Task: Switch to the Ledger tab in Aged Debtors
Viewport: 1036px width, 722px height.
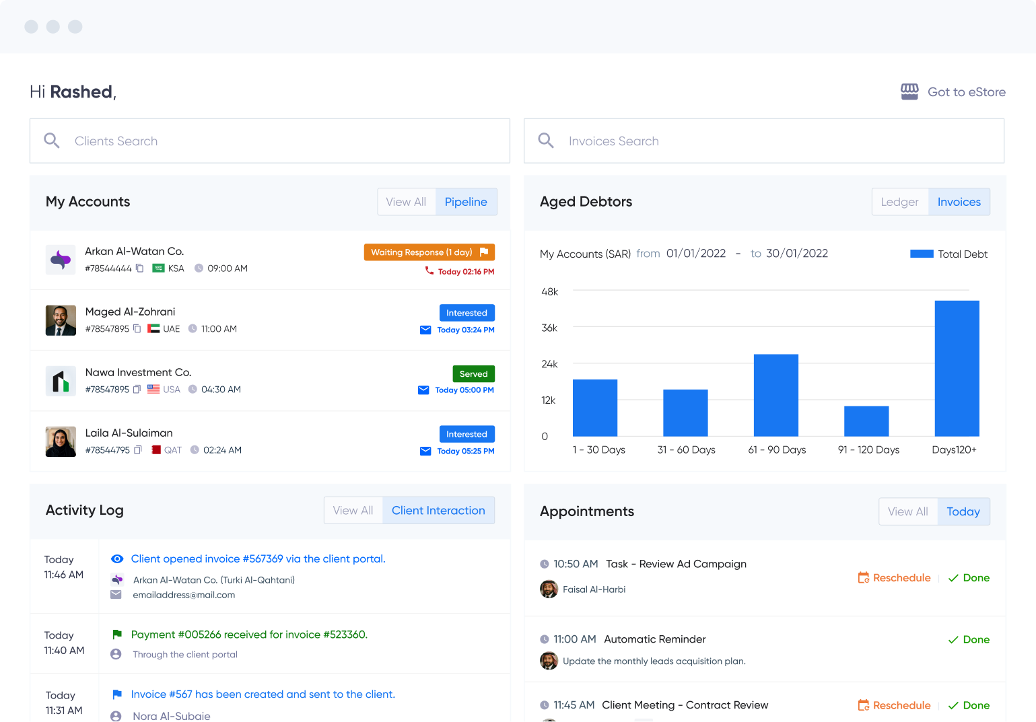Action: coord(900,202)
